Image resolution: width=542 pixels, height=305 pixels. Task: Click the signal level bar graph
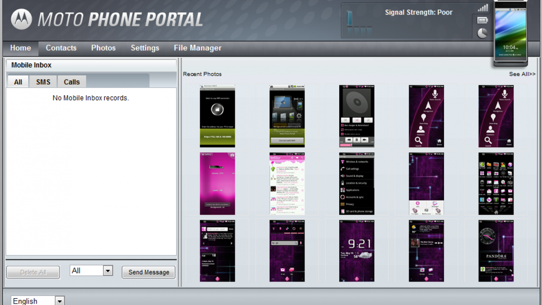[x=360, y=23]
